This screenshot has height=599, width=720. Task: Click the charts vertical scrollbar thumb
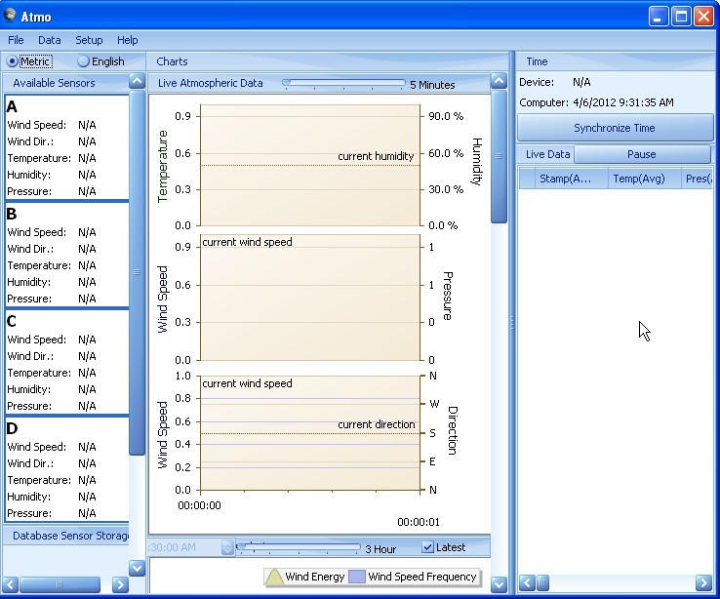click(499, 156)
